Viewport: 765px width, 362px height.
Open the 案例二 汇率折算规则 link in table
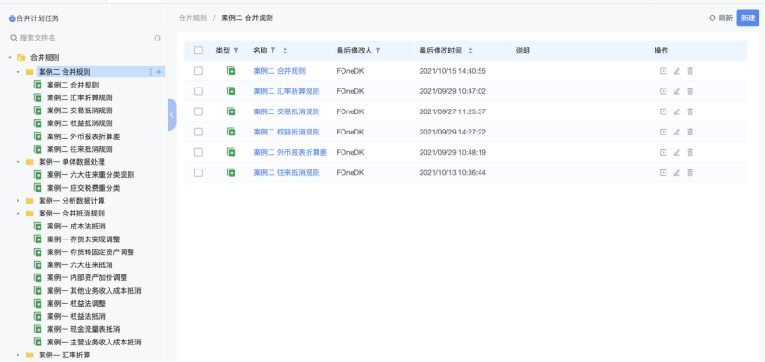pyautogui.click(x=287, y=91)
